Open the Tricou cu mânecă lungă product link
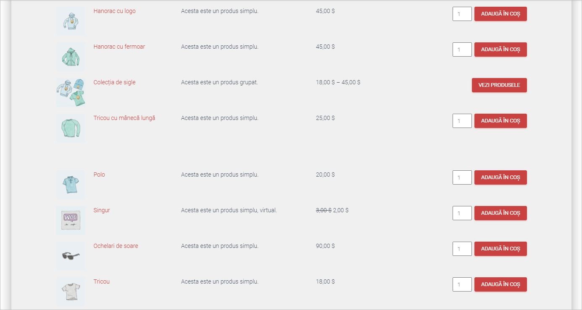The width and height of the screenshot is (582, 310). click(125, 118)
